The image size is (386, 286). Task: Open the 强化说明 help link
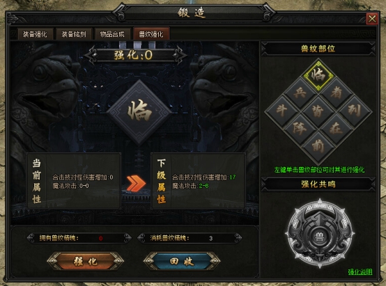(x=360, y=272)
